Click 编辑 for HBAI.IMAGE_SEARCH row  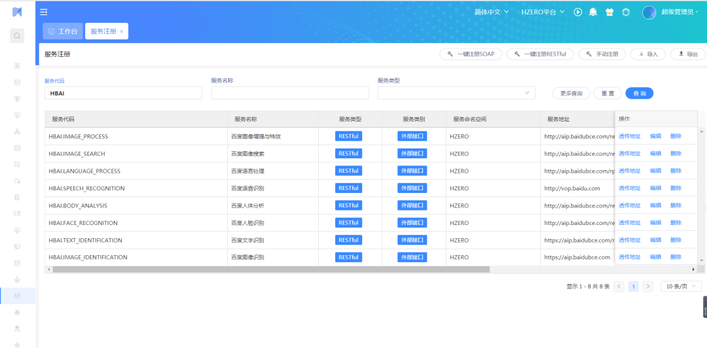(x=655, y=154)
